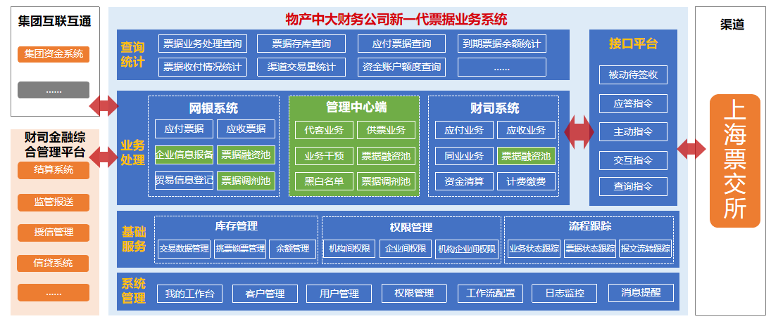Click 黑白名单
This screenshot has height=326, width=771.
coord(324,182)
